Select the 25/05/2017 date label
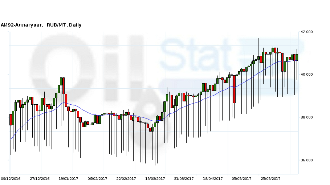330x185 pixels. [270, 178]
